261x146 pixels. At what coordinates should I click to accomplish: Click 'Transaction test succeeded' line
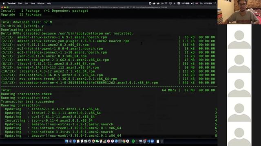27,102
